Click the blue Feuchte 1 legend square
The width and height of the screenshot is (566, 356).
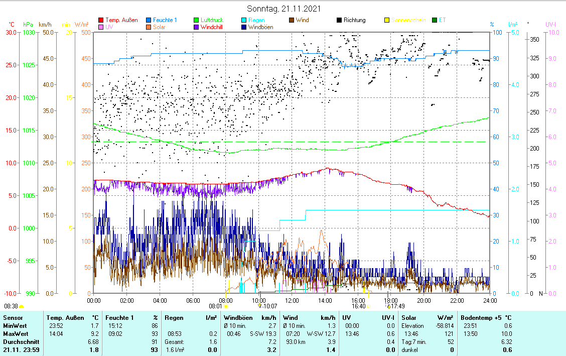coord(149,21)
